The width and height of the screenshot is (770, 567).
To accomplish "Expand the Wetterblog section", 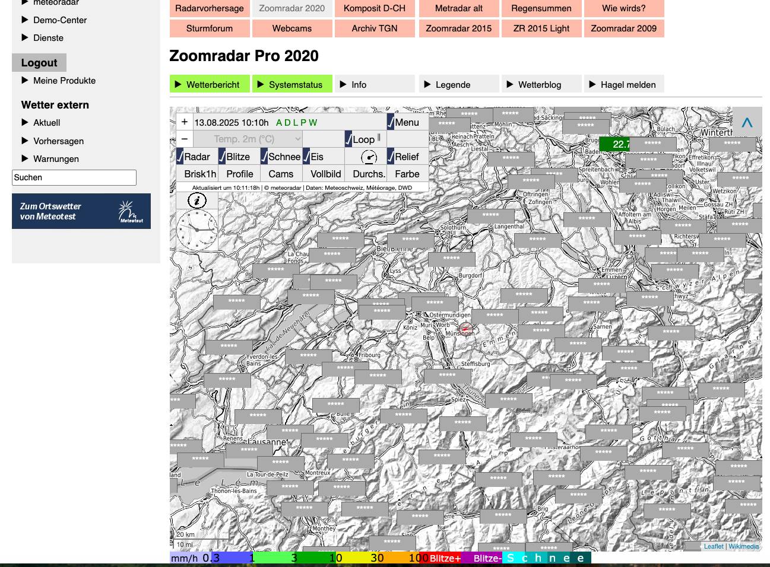I will coord(541,84).
